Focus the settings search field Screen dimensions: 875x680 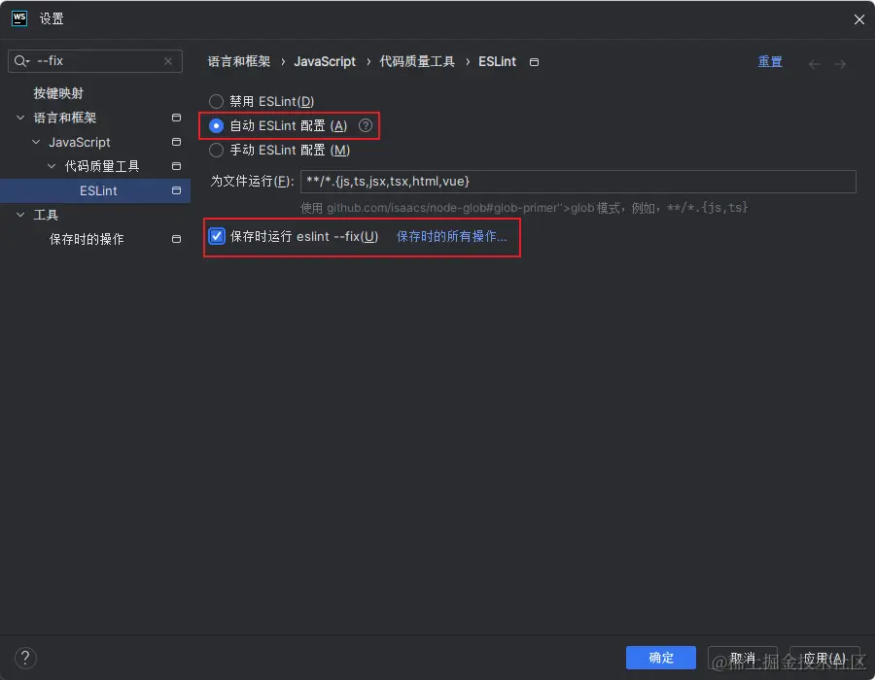click(95, 61)
